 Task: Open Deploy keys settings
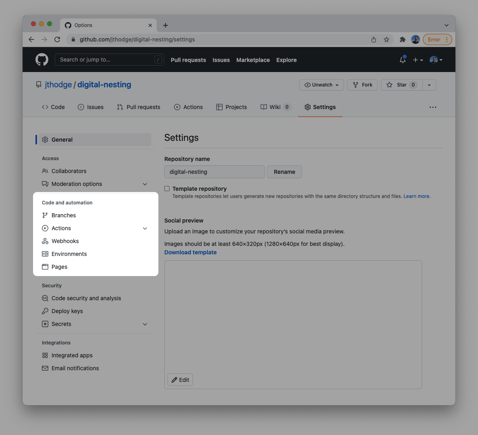95,311
